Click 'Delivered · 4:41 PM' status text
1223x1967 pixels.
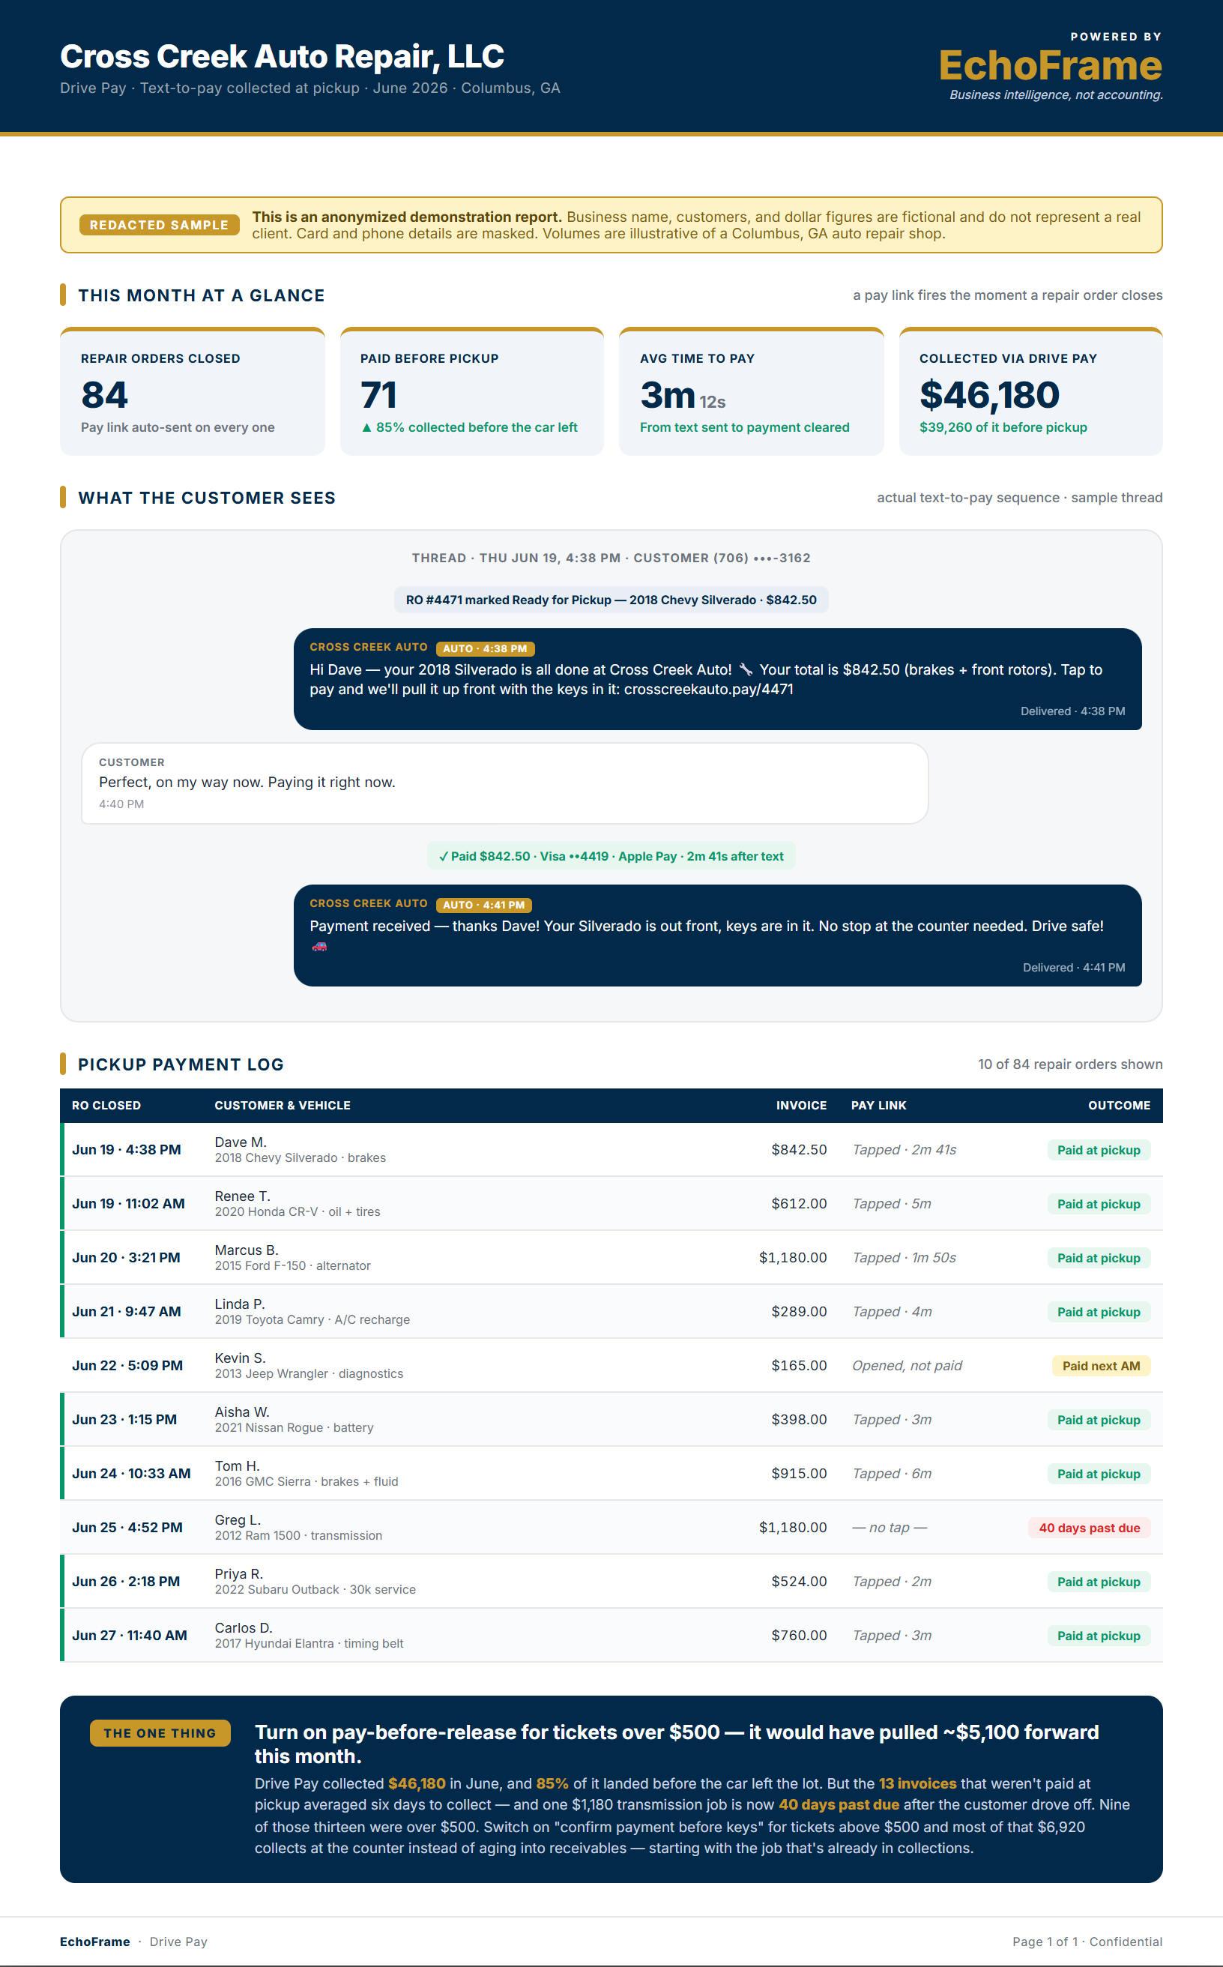coord(1073,968)
